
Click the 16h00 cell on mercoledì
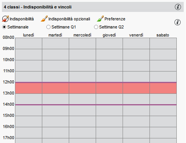82,133
